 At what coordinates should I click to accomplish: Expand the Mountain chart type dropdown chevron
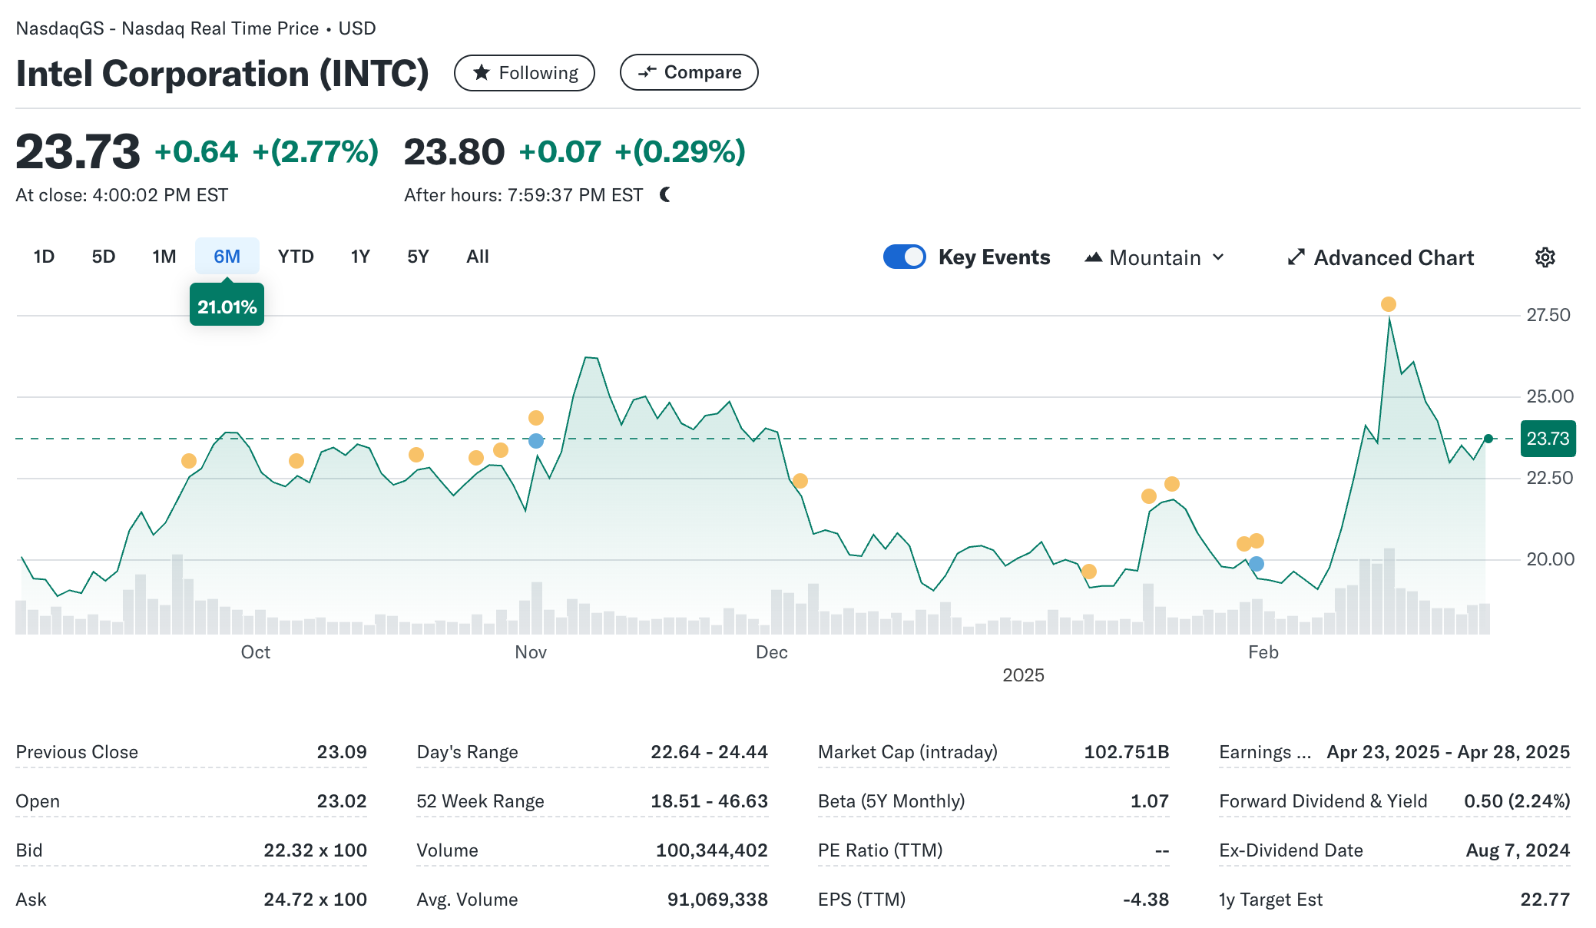point(1219,257)
